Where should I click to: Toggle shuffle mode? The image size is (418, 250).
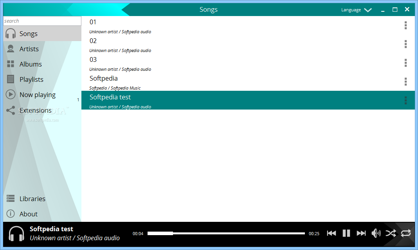click(x=391, y=233)
